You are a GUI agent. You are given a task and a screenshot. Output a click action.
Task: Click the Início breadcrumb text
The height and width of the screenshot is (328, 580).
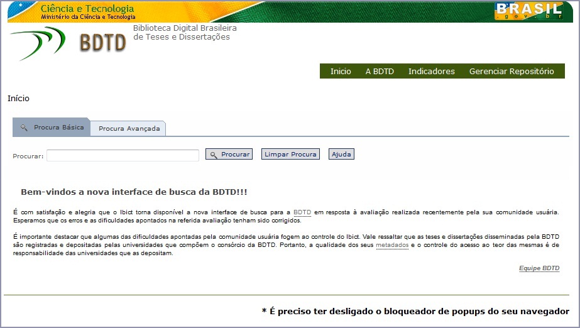pyautogui.click(x=18, y=99)
